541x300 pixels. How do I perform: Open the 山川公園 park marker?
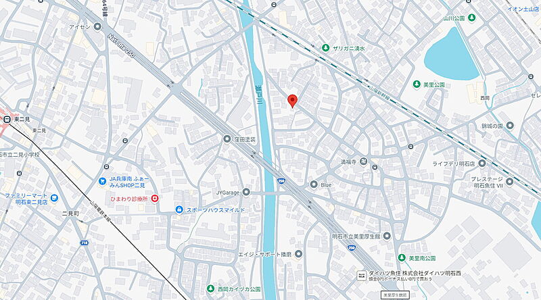(471, 18)
